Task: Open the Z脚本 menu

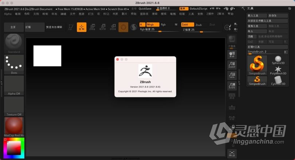Action: tap(220, 14)
